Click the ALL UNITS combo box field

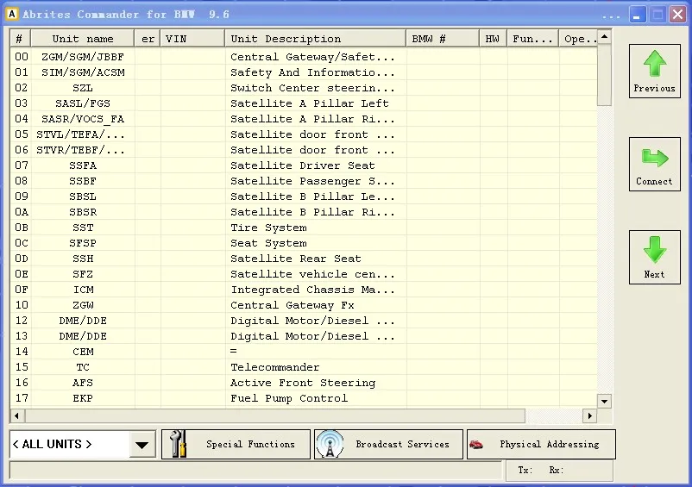(83, 444)
